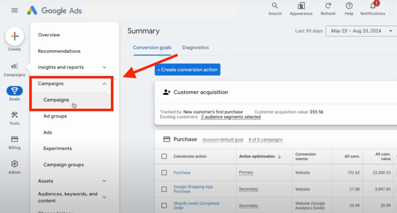Open the Help question mark icon
Image resolution: width=397 pixels, height=213 pixels.
coord(349,6)
